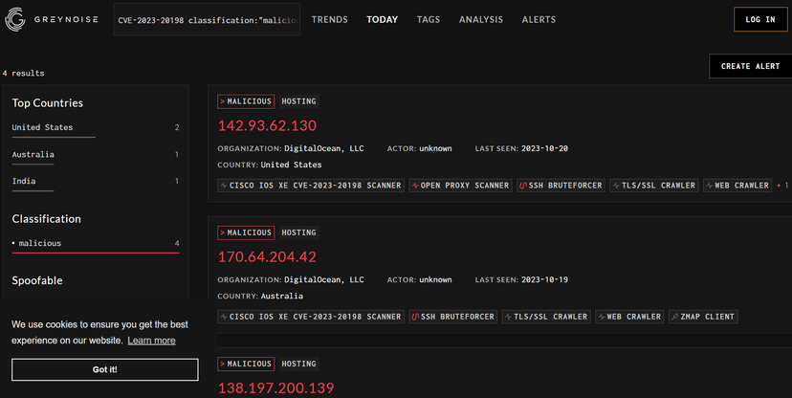Filter by India country
792x398 pixels.
click(x=96, y=182)
